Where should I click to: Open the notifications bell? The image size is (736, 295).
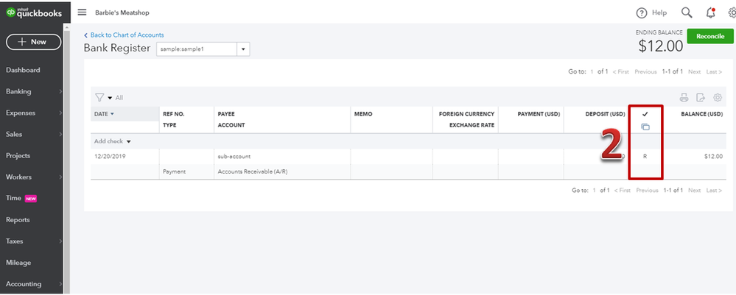711,13
